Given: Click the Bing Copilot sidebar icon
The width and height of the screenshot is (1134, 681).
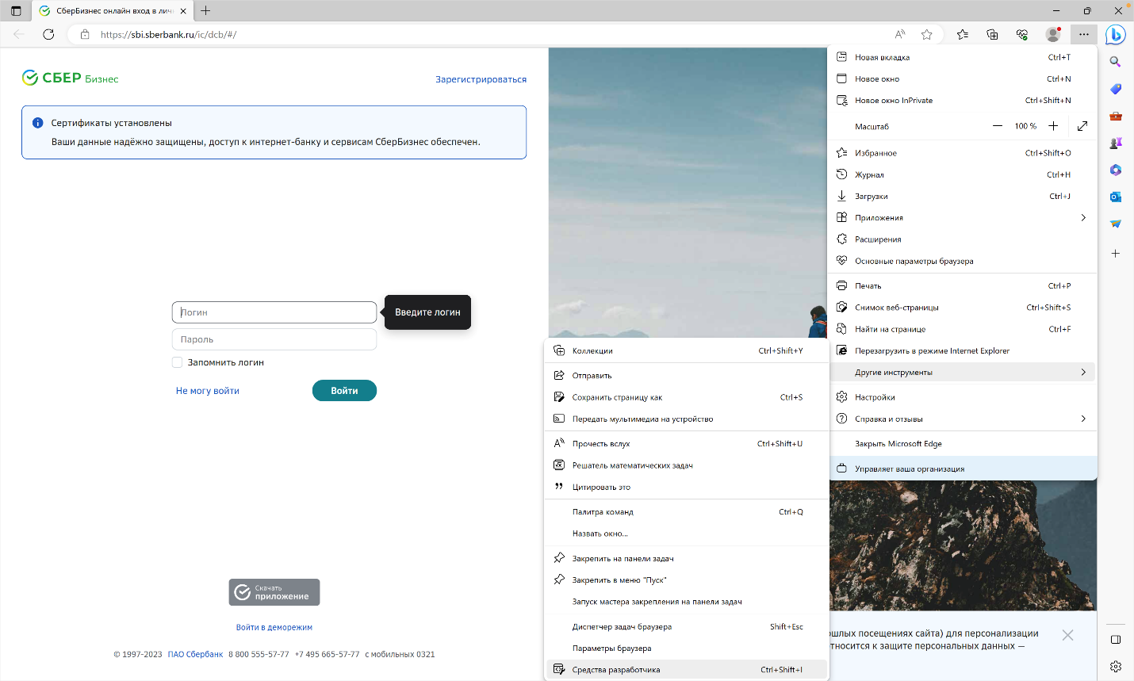Looking at the screenshot, I should [1116, 34].
